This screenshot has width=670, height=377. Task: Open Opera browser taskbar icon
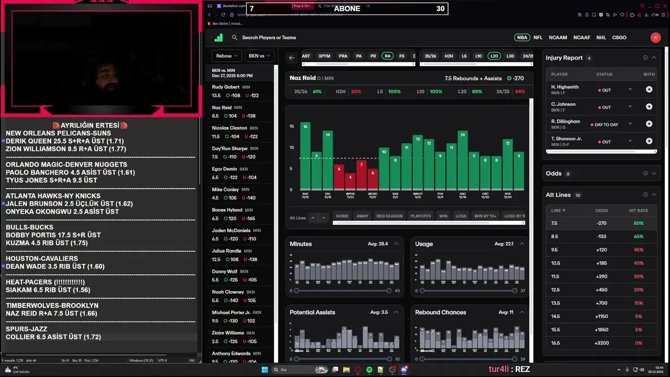pos(358,370)
